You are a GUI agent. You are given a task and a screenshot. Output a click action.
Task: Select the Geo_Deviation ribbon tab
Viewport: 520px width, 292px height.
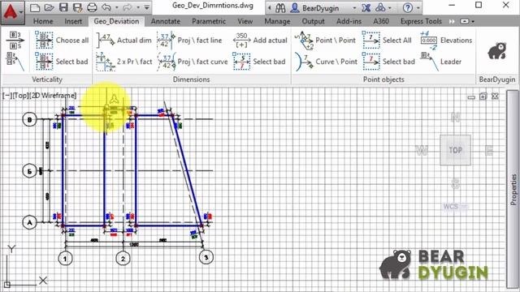116,21
